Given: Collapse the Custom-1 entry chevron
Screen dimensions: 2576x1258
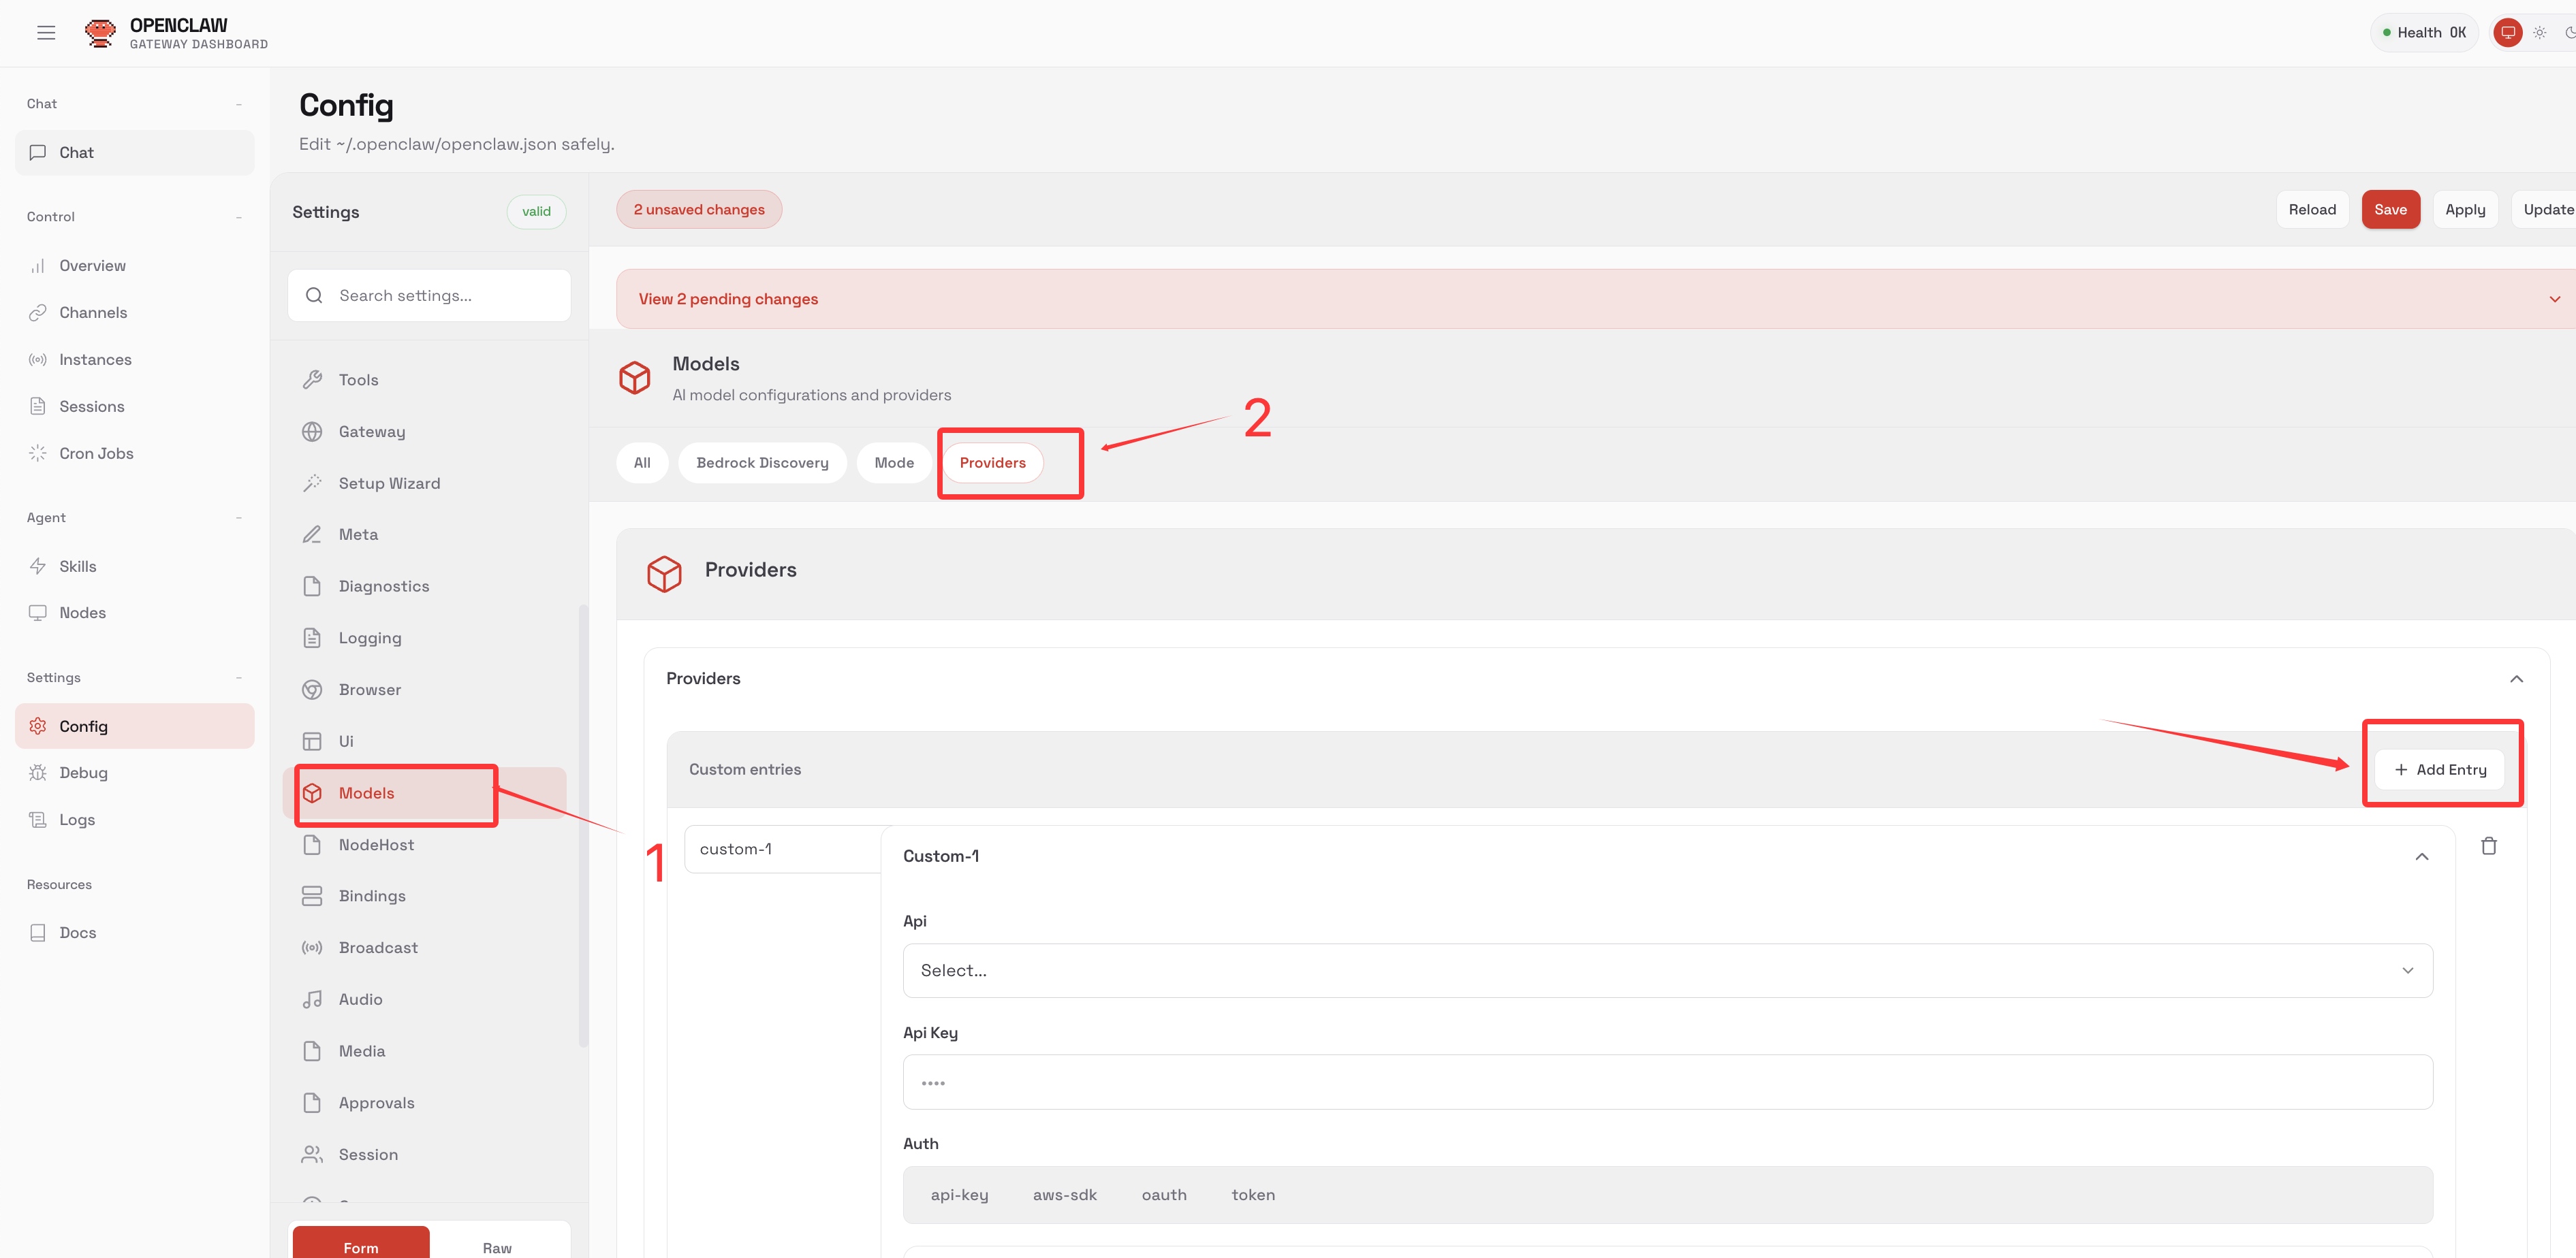Looking at the screenshot, I should [2421, 856].
